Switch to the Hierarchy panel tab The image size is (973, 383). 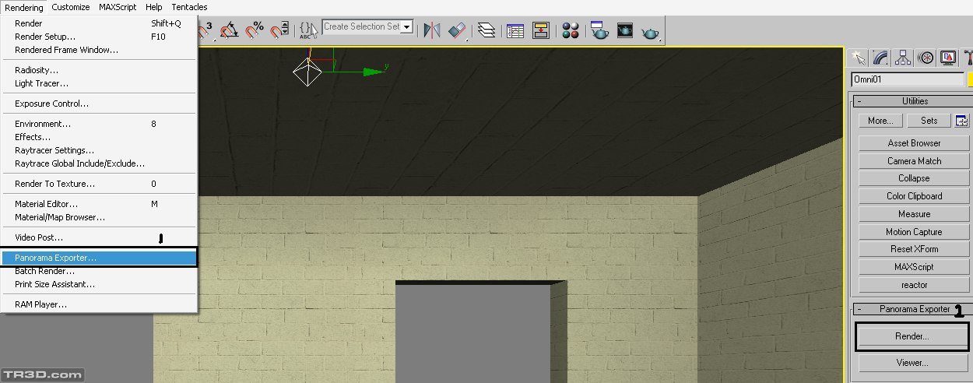pyautogui.click(x=903, y=57)
